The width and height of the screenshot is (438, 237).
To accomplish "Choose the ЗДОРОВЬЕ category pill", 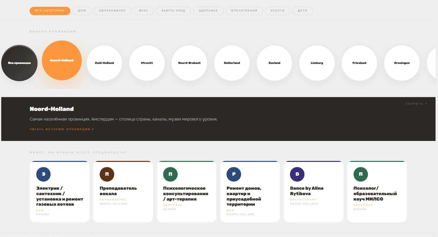I will point(208,11).
